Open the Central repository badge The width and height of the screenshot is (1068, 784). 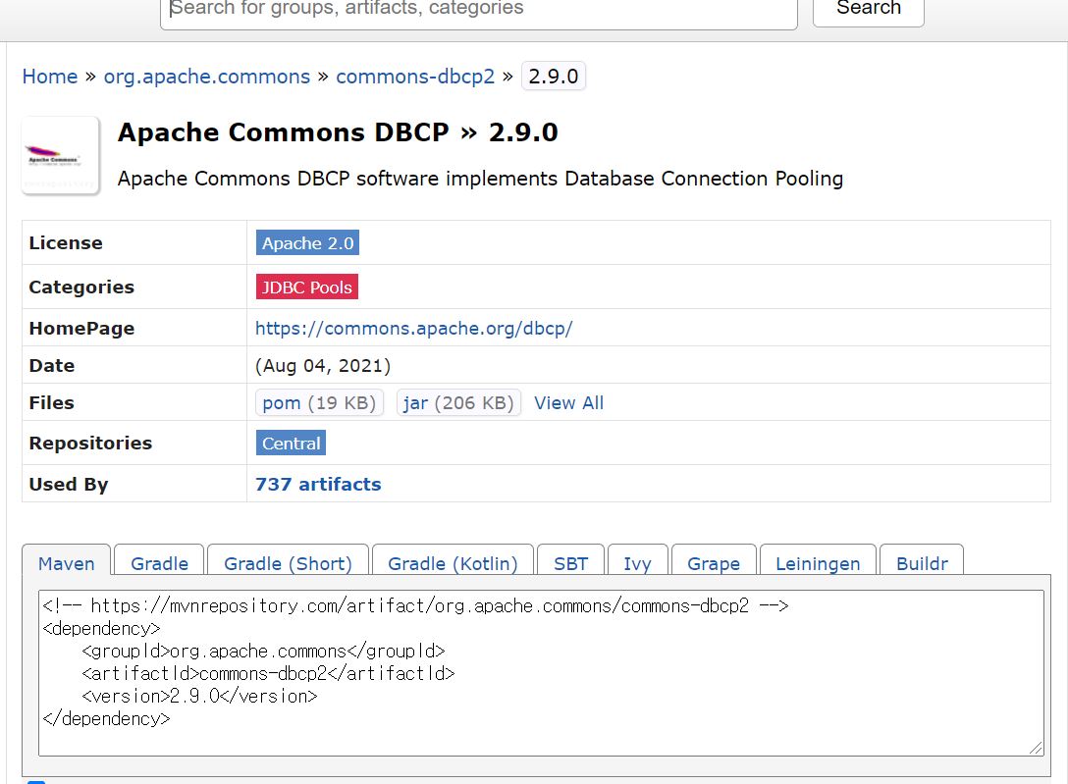coord(291,444)
